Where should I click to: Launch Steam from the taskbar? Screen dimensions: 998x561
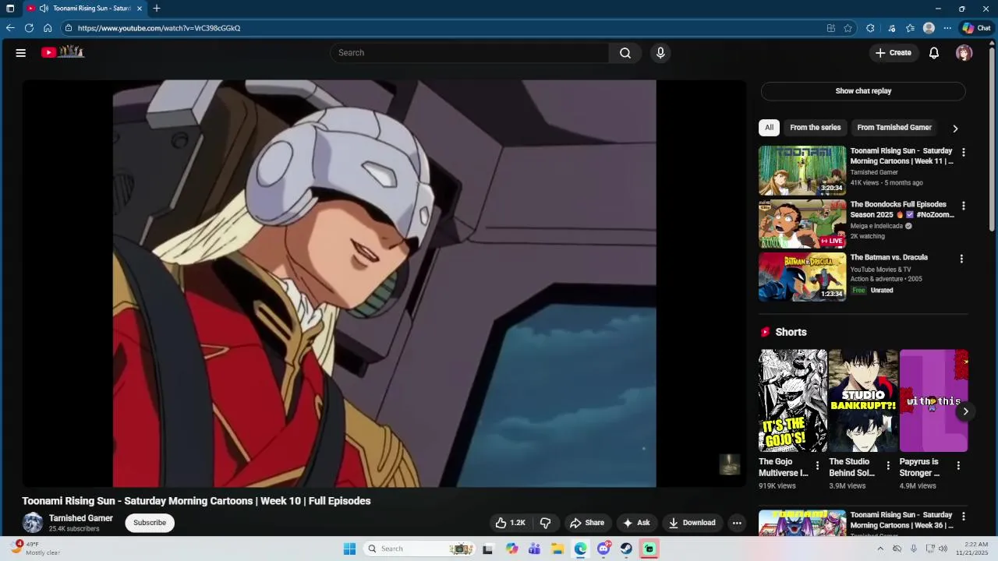point(626,549)
